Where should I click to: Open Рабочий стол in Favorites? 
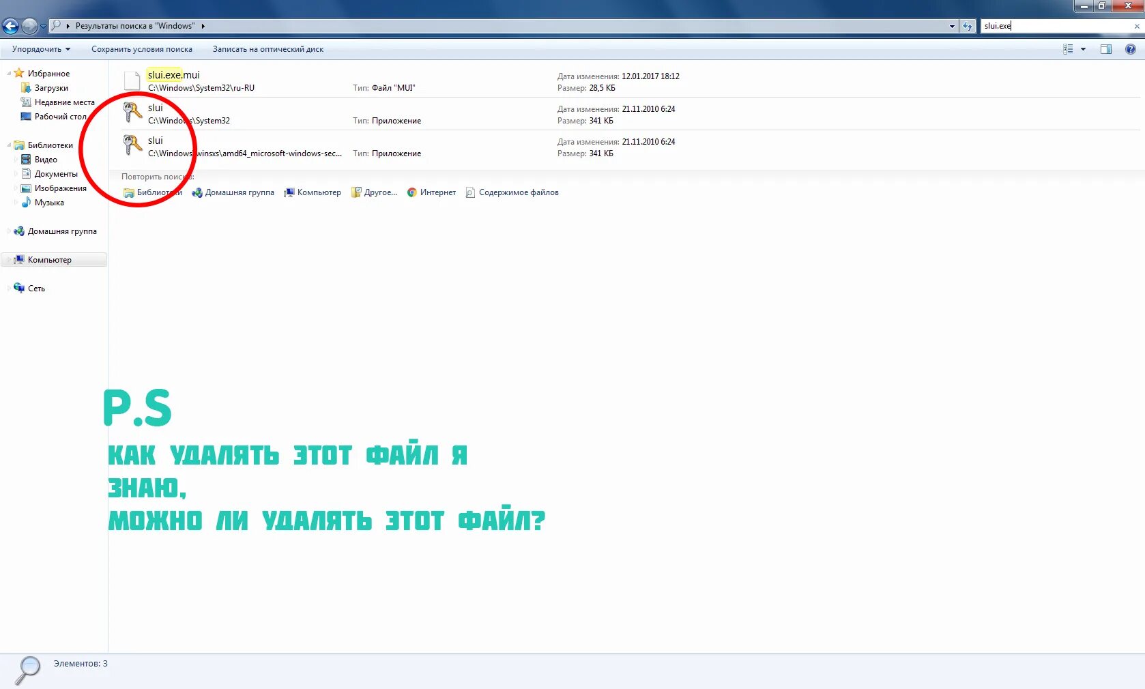click(60, 117)
